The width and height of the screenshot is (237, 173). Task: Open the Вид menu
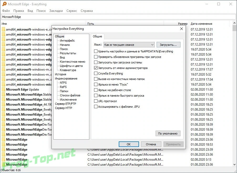pos(30,11)
